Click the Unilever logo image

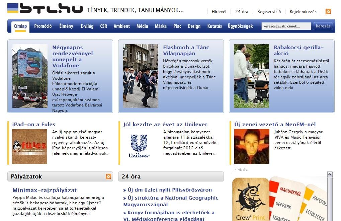[x=139, y=146]
